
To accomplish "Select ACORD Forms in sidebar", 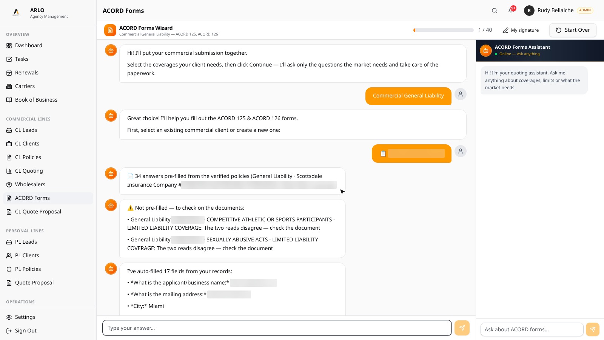I will (x=48, y=198).
